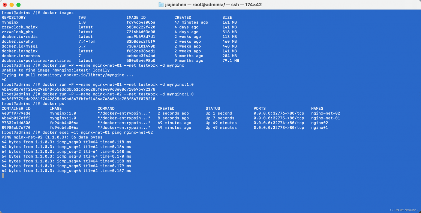
Task: Click the 'docker exec -it nginx-net-01 ping' command
Action: (98, 132)
